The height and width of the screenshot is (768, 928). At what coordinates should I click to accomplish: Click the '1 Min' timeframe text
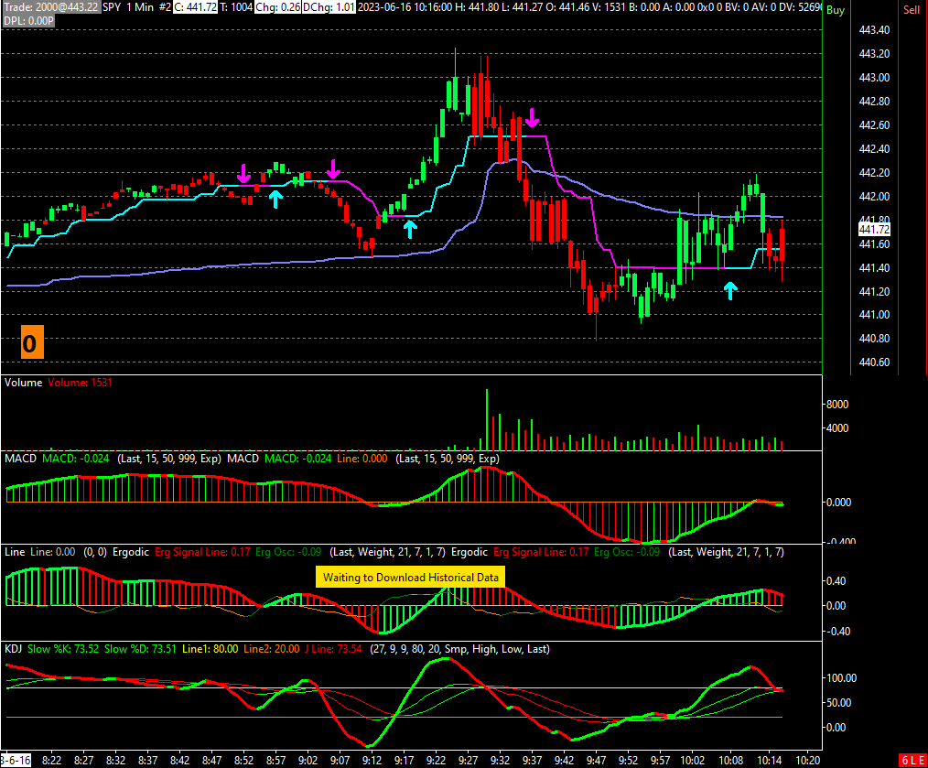click(140, 7)
